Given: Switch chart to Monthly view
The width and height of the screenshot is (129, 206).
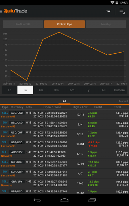Looking at the screenshot, I should [x=106, y=24].
